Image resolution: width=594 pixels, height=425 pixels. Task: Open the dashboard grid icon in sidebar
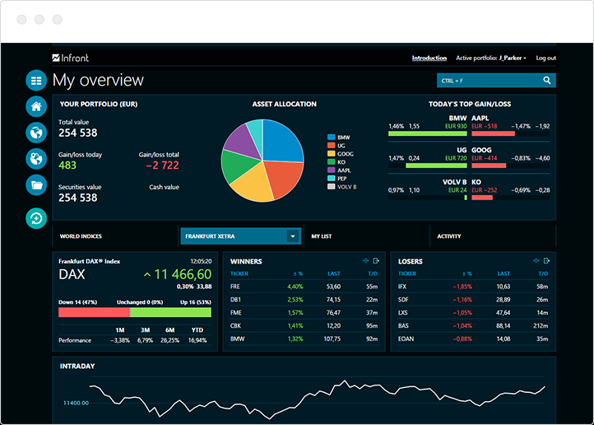coord(36,81)
